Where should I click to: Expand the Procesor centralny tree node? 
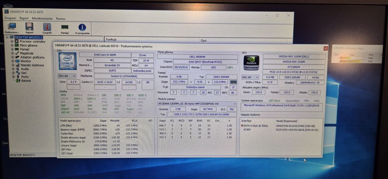coord(12,41)
